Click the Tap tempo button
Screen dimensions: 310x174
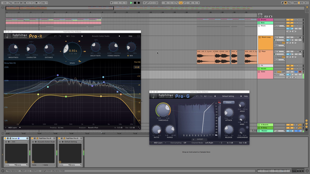pyautogui.click(x=11, y=3)
